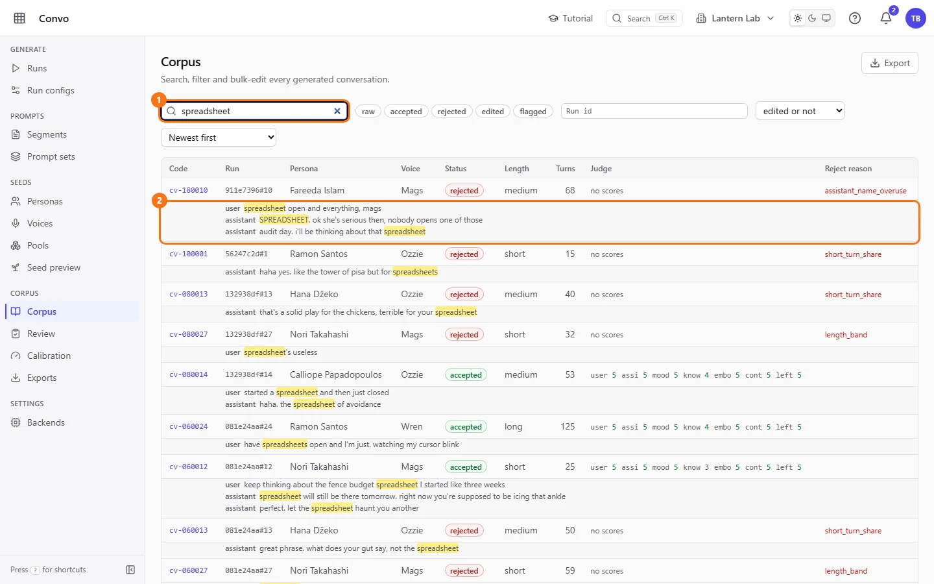Click the Seed preview sprout icon
This screenshot has width=934, height=584.
16,267
